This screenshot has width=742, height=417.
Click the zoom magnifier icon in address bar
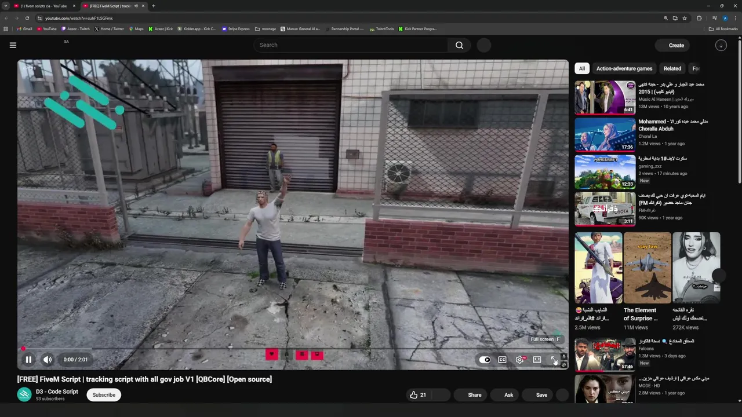point(665,18)
